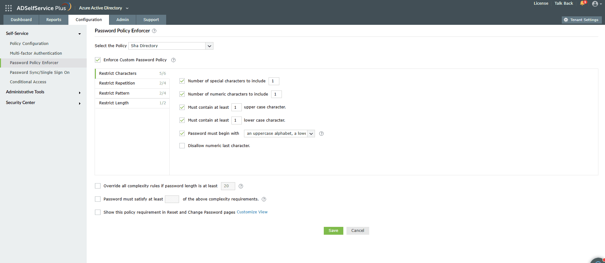Image resolution: width=605 pixels, height=263 pixels.
Task: Open Password Sync/Single Sign On
Action: [40, 73]
